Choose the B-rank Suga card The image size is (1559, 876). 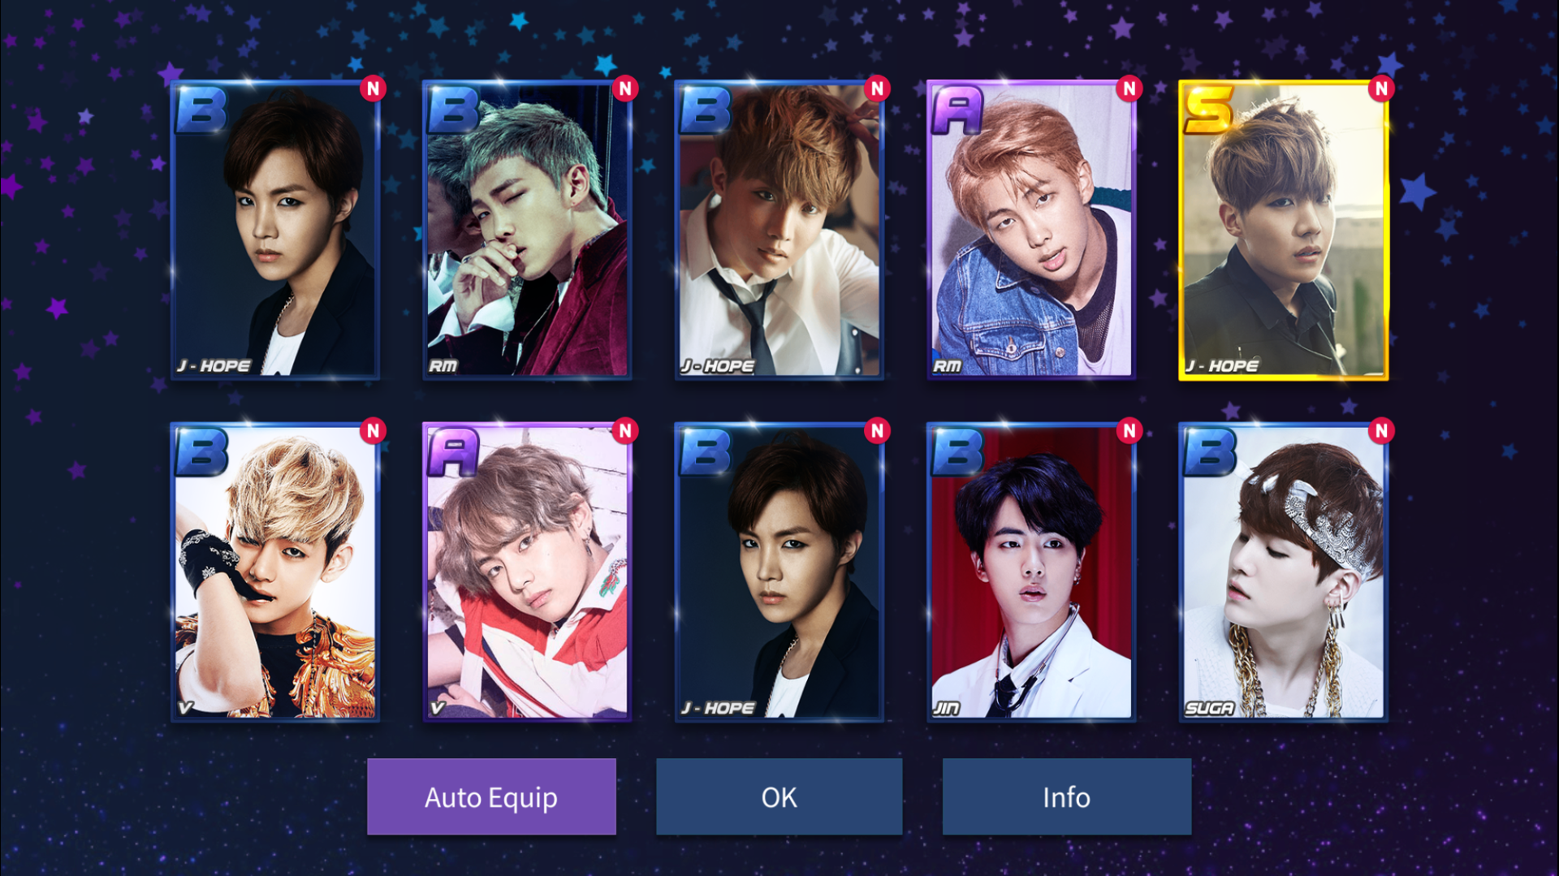[1283, 572]
